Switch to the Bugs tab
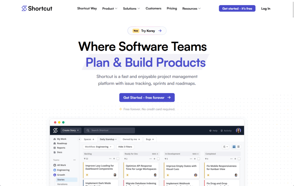 [148, 139]
